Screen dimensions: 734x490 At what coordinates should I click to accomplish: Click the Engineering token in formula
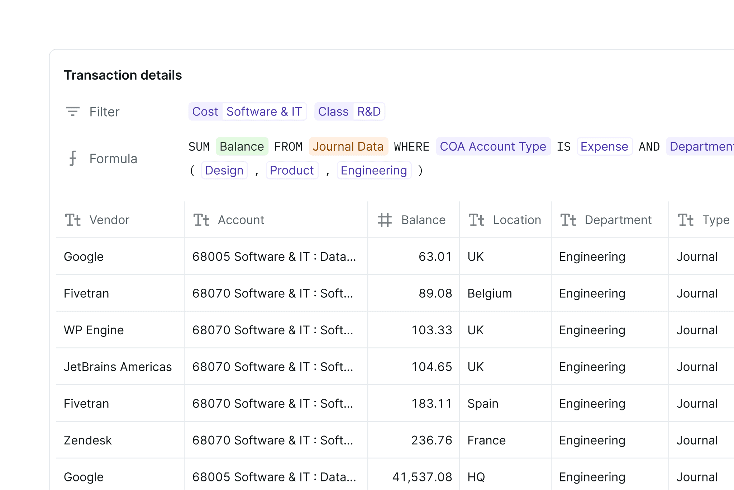point(374,170)
